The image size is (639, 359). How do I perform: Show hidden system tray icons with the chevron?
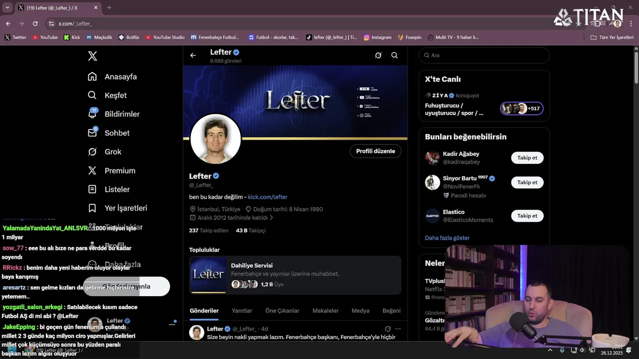[x=550, y=350]
